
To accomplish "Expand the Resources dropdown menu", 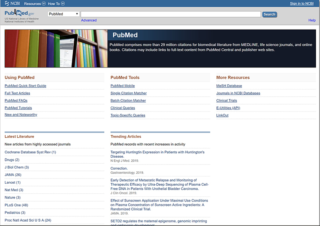I will (35, 4).
